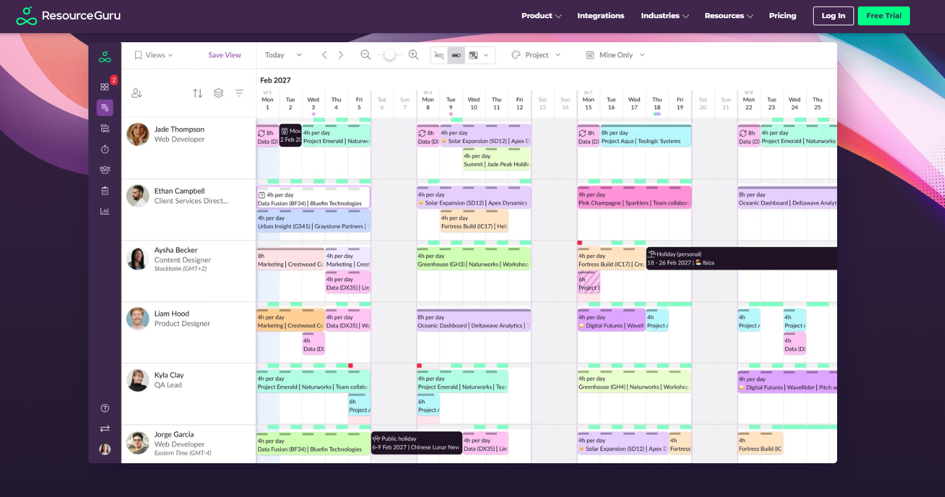Click the Free Trial button
The width and height of the screenshot is (945, 497).
coord(884,16)
